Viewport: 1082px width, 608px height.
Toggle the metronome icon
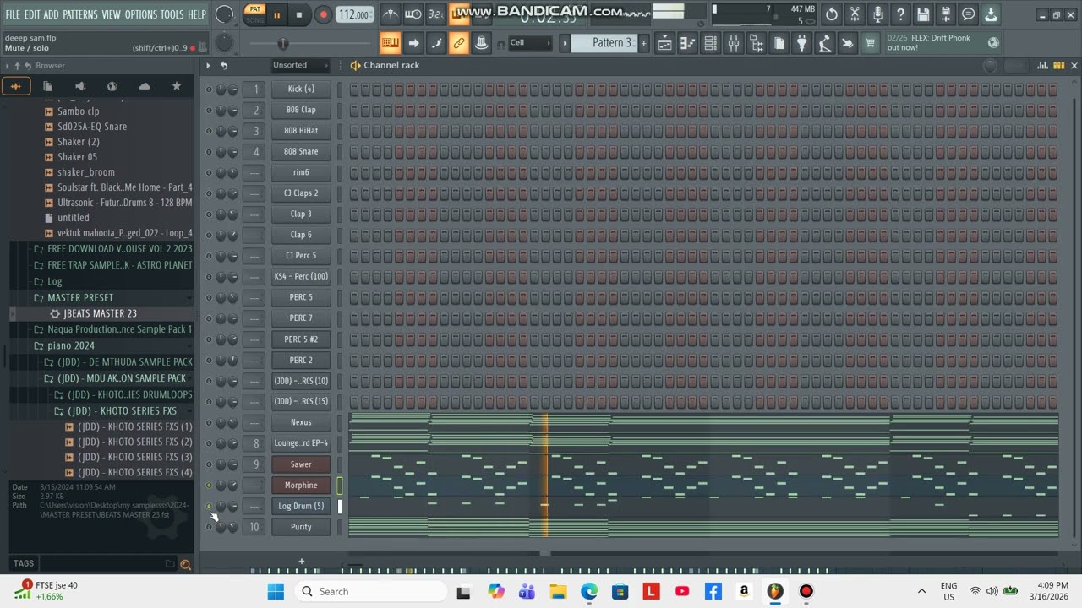[390, 14]
